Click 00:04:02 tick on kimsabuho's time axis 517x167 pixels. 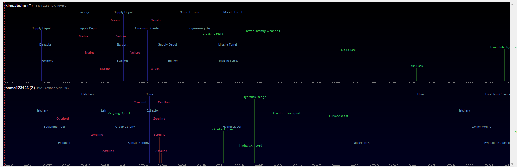click(182, 83)
